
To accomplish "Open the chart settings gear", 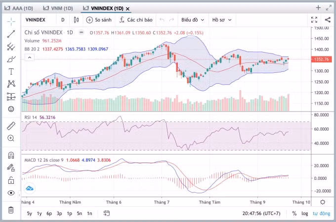I will (x=323, y=202).
